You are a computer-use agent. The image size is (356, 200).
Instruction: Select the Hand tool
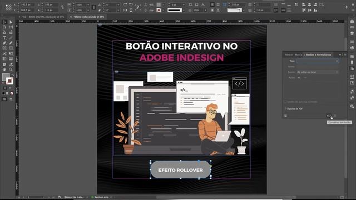pos(4,69)
